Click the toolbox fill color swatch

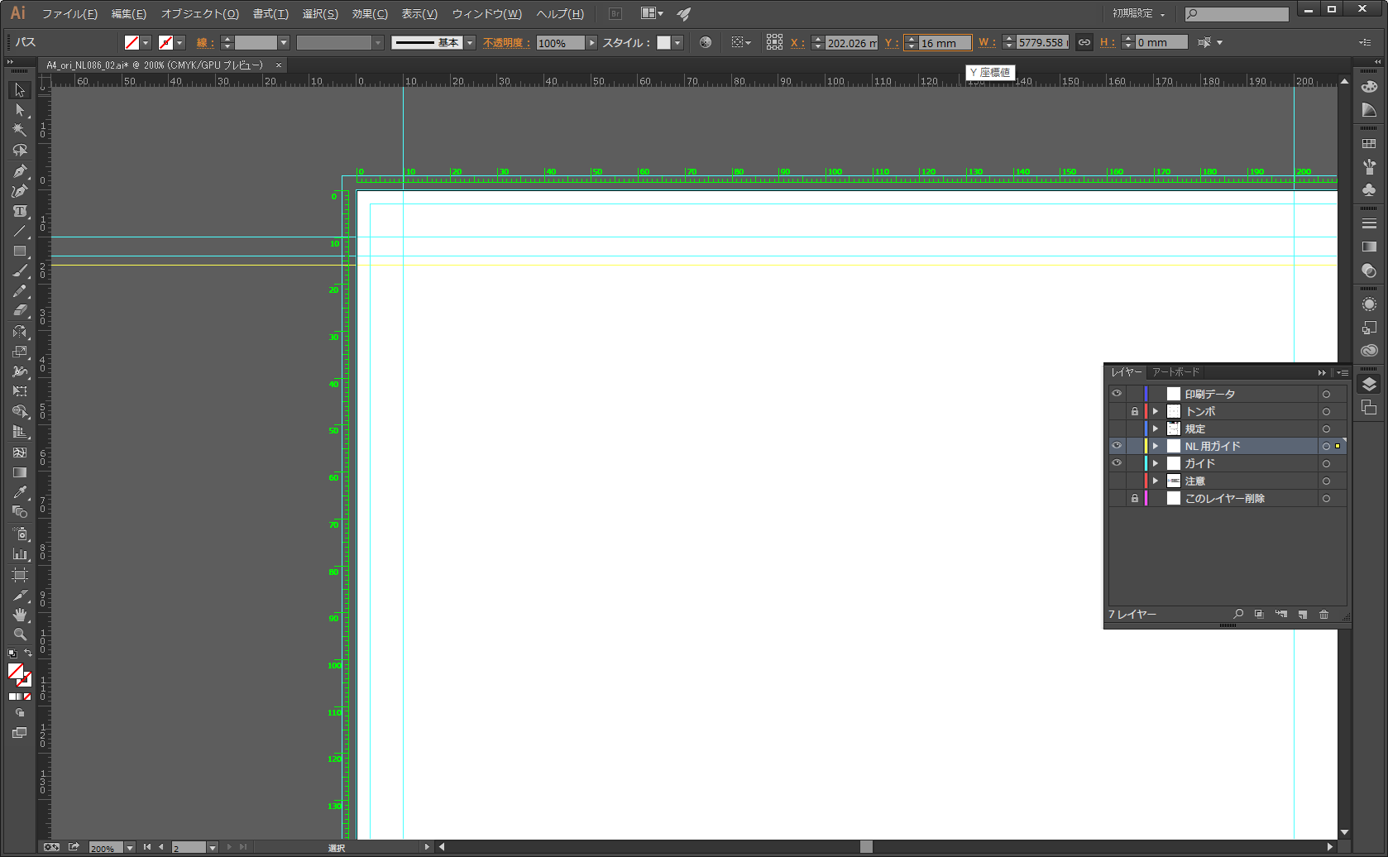(16, 671)
